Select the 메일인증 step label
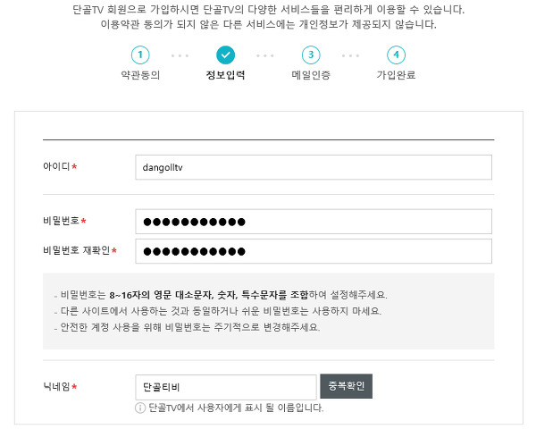Screen dimensions: 536x429 [x=310, y=76]
